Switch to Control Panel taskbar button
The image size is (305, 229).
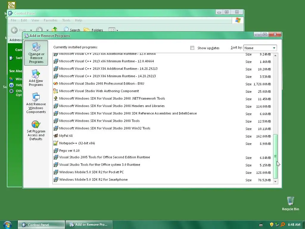point(41,225)
